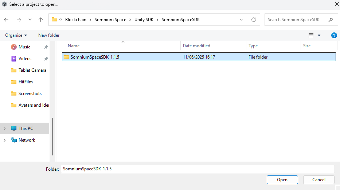Click the Back navigation arrow
The image size is (340, 190).
pyautogui.click(x=6, y=20)
